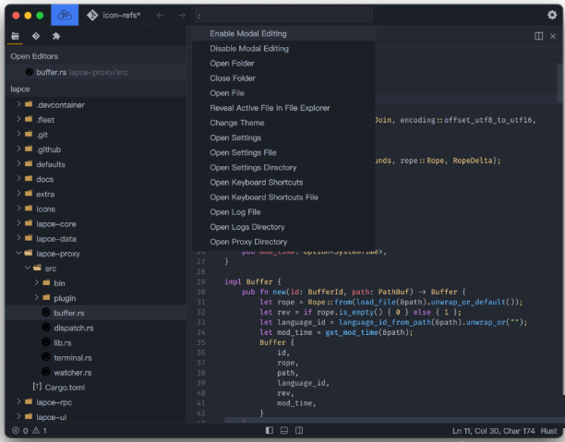Screen dimensions: 565x442
Task: Toggle the right panel visibility in status bar
Action: (x=299, y=431)
